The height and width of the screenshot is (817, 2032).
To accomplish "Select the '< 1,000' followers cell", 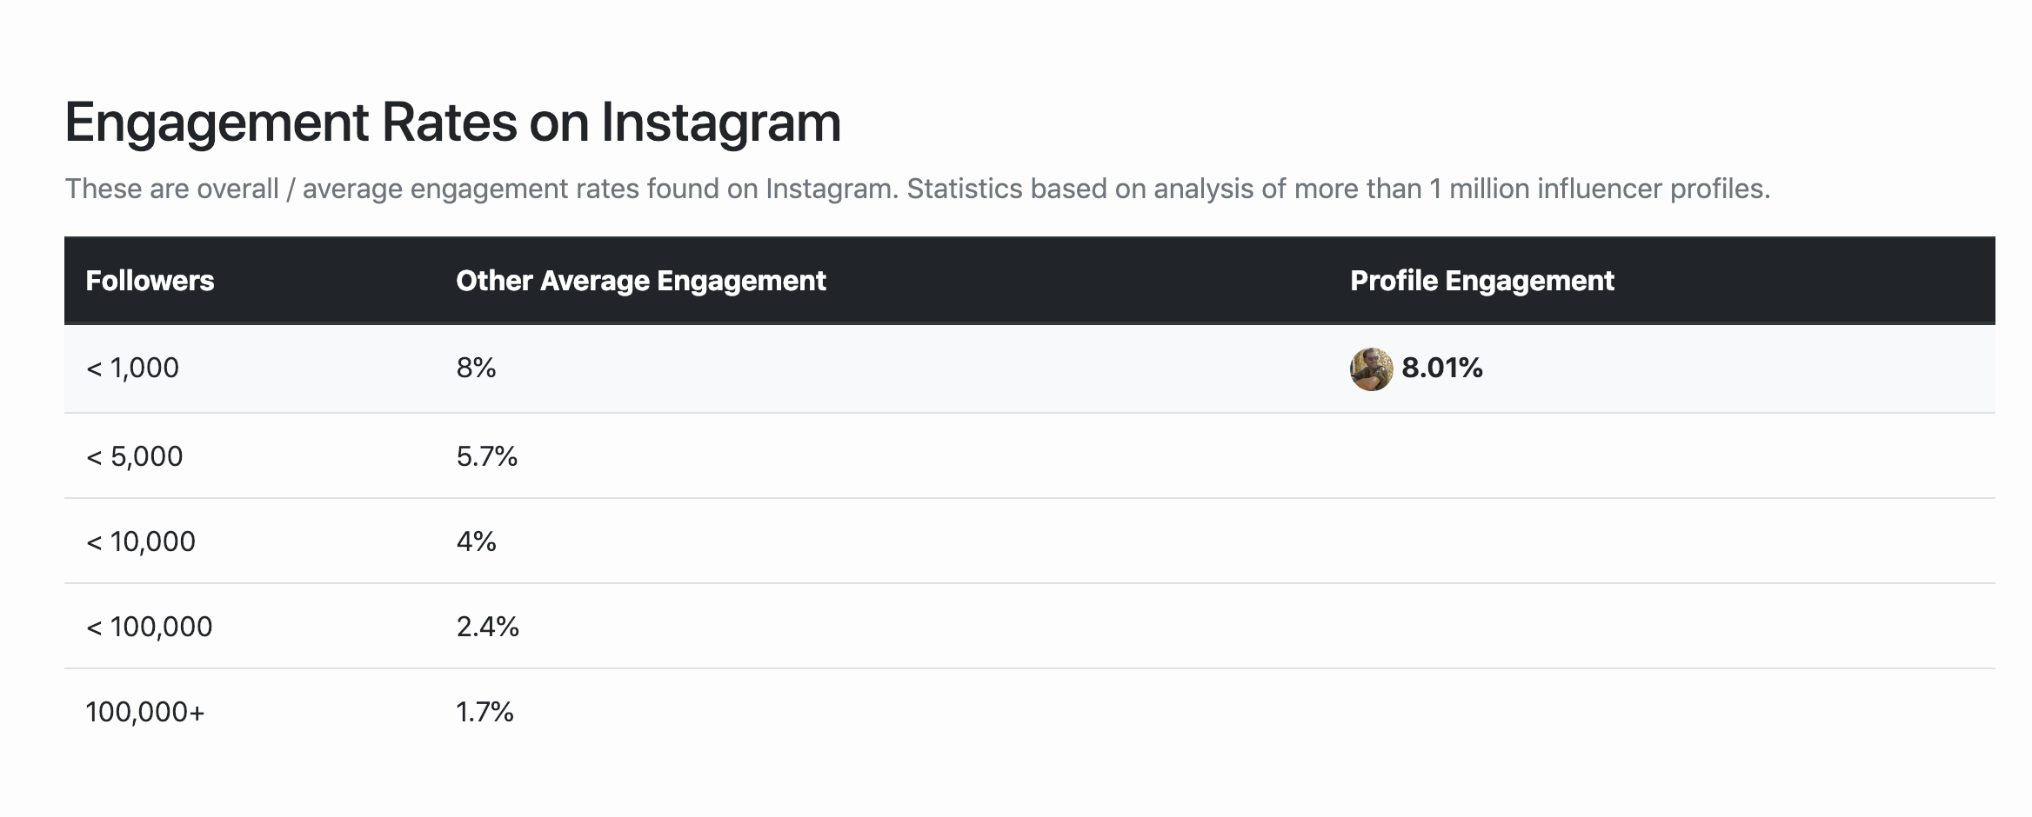I will point(132,369).
